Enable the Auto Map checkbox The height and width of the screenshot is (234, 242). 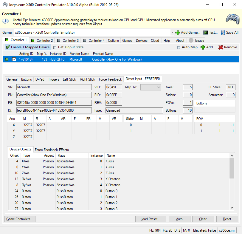pos(179,47)
